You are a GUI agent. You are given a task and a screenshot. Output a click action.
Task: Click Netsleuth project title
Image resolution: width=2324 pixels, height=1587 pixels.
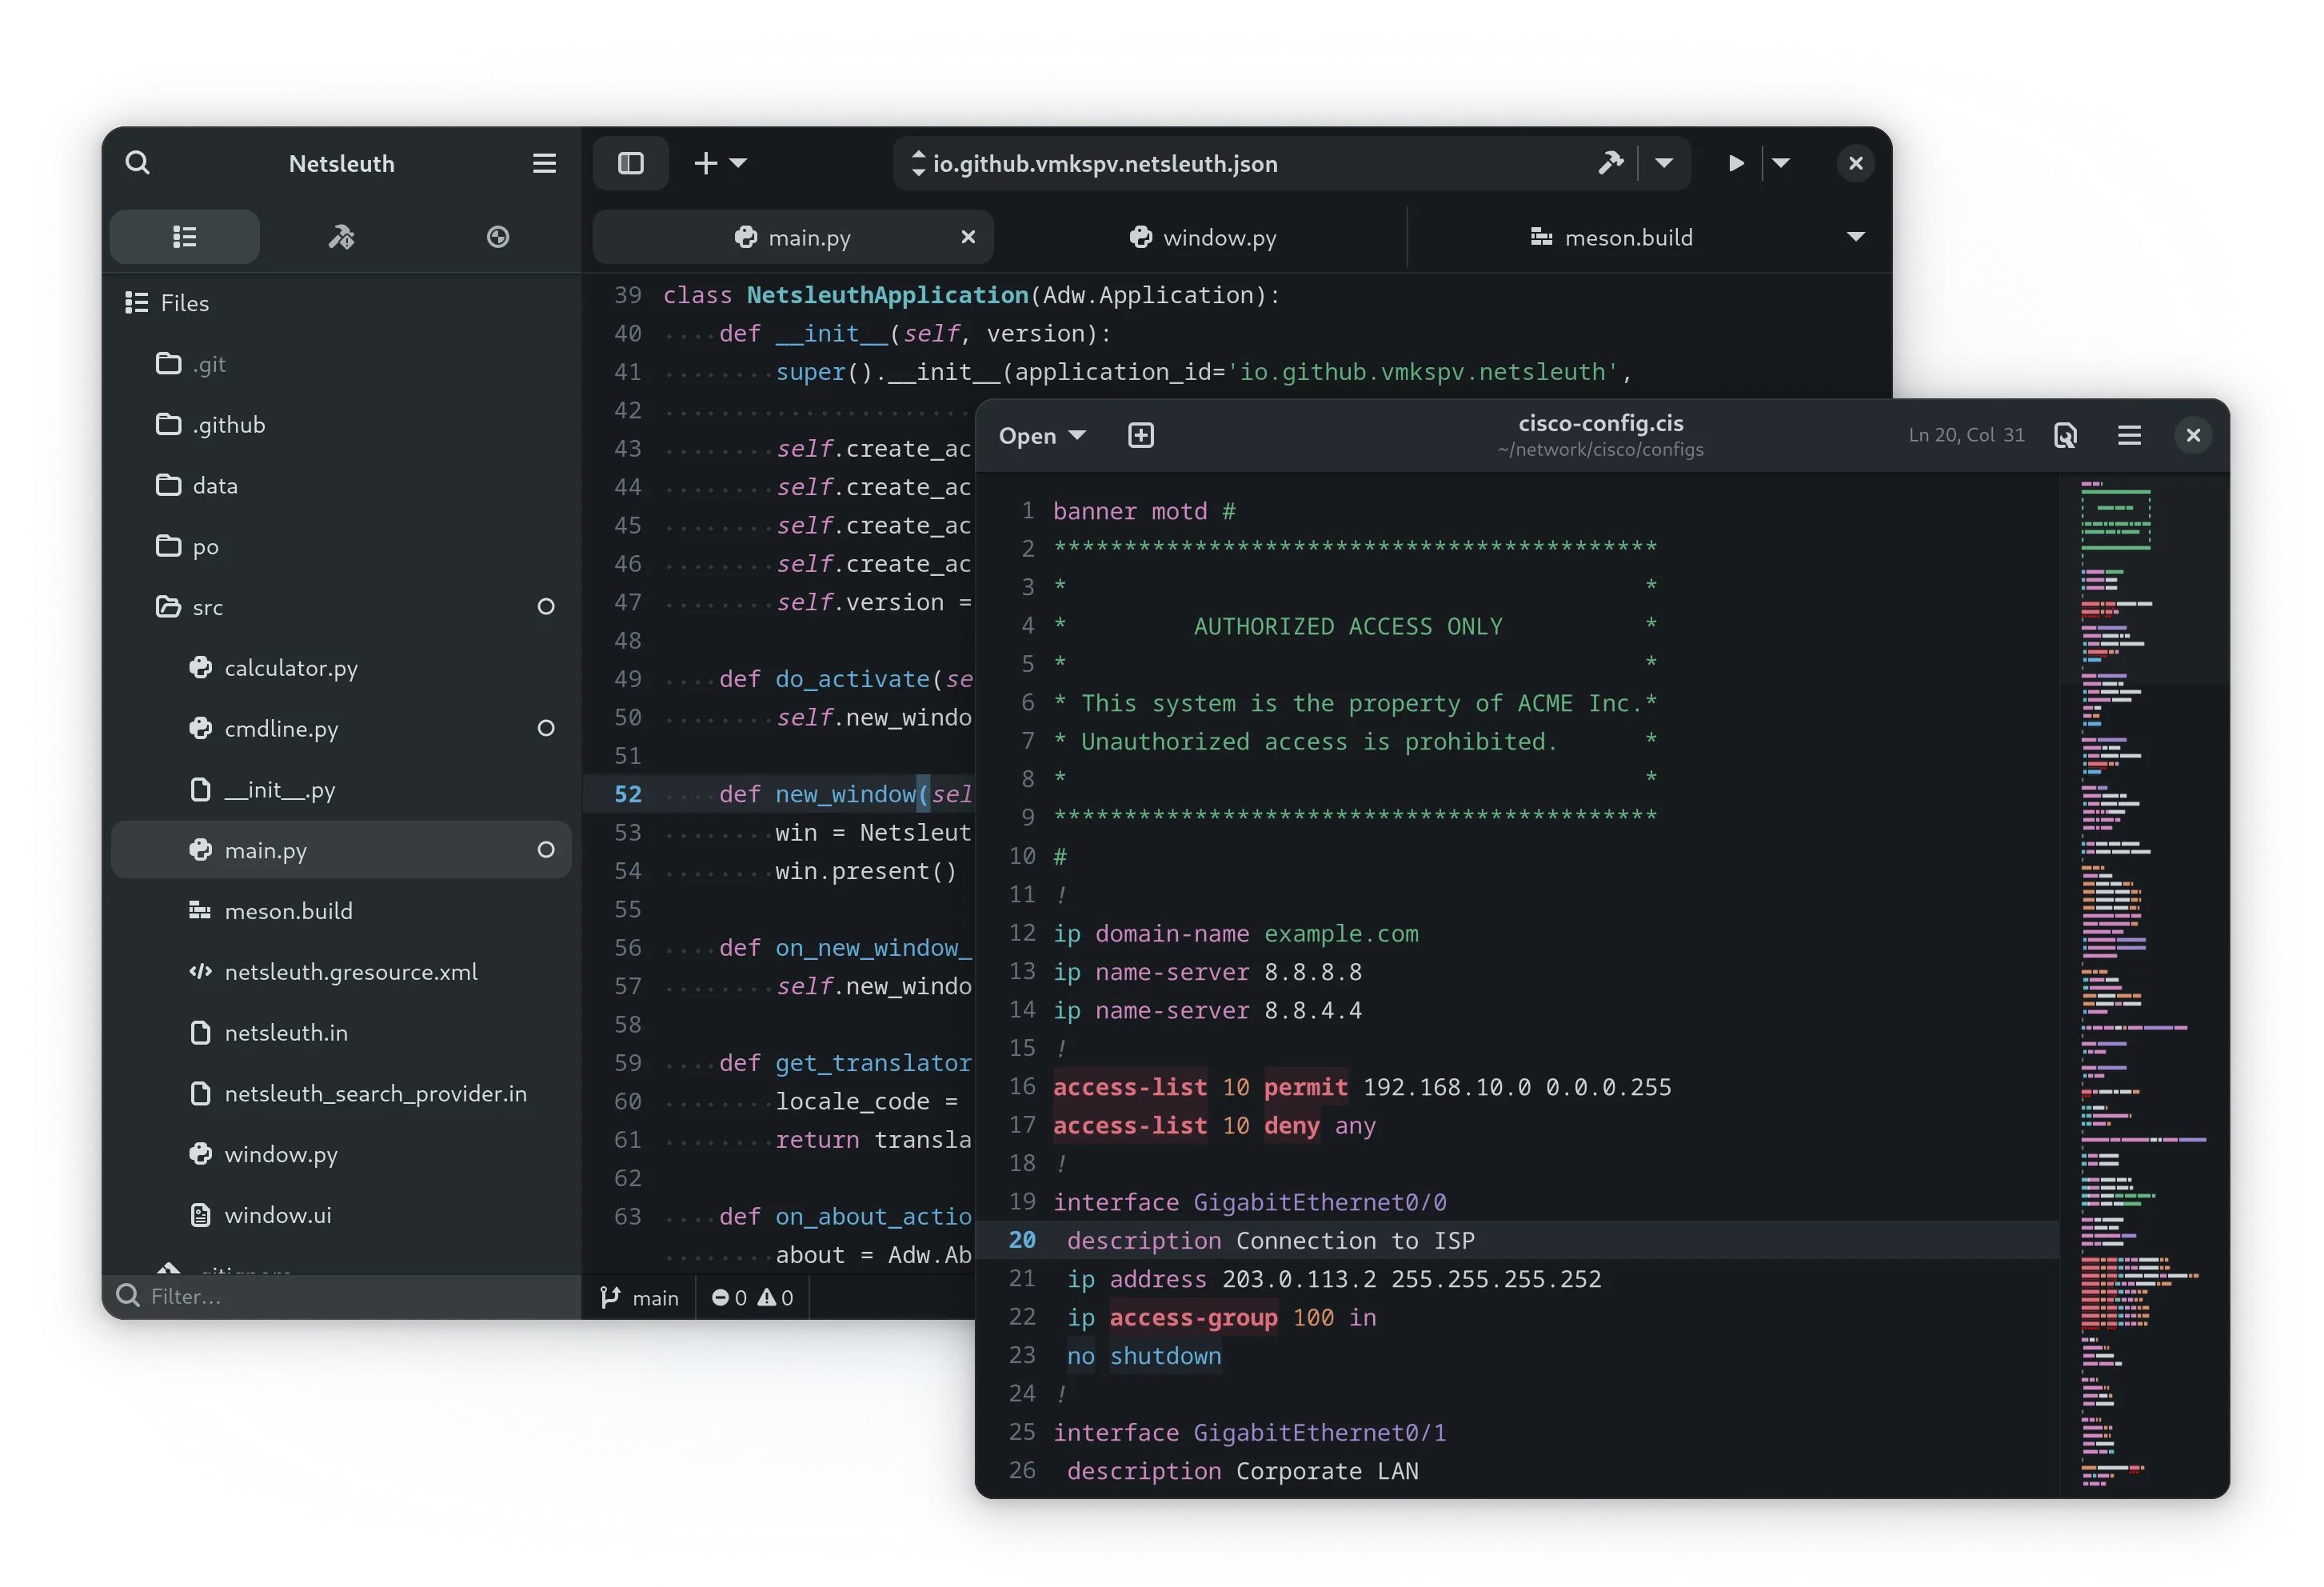coord(342,163)
